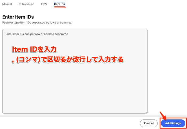This screenshot has height=129, width=187.
Task: Click the Cancel button
Action: pyautogui.click(x=149, y=123)
